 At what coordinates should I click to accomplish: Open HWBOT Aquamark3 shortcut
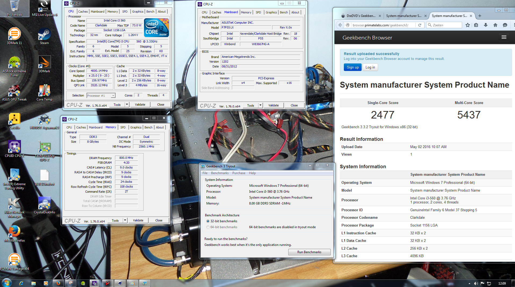44,121
